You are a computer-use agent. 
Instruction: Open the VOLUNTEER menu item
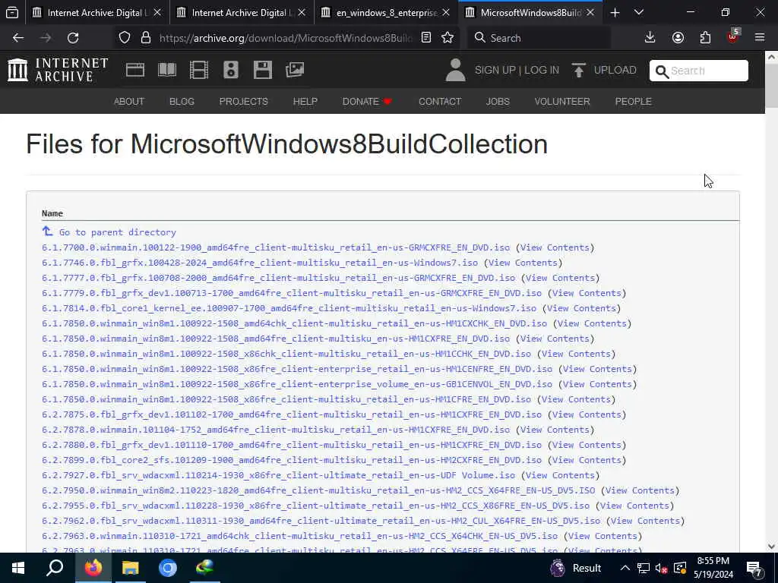(x=562, y=101)
